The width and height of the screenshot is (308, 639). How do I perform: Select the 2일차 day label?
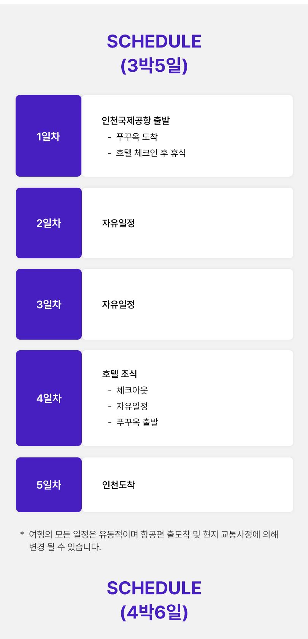coord(49,223)
